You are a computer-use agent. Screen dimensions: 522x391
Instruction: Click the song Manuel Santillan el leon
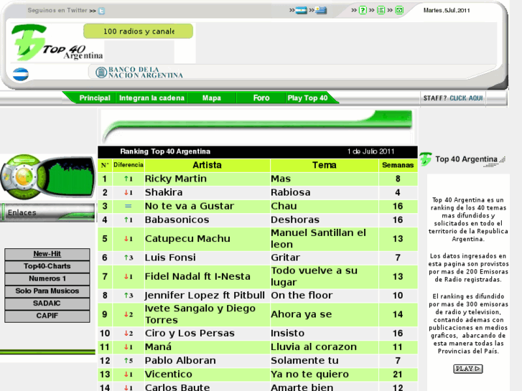tap(318, 239)
